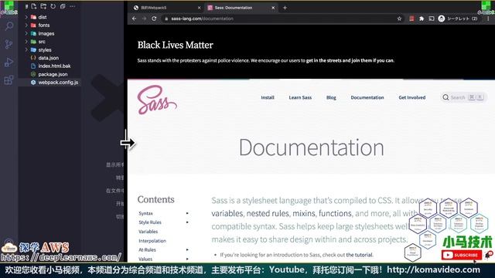Open the incognito profile icon
495x278 pixels.
coord(442,19)
